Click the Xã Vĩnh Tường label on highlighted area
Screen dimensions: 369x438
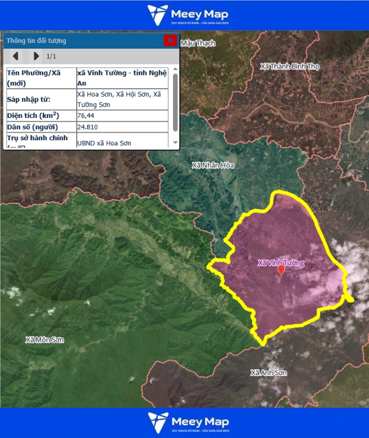coord(281,263)
